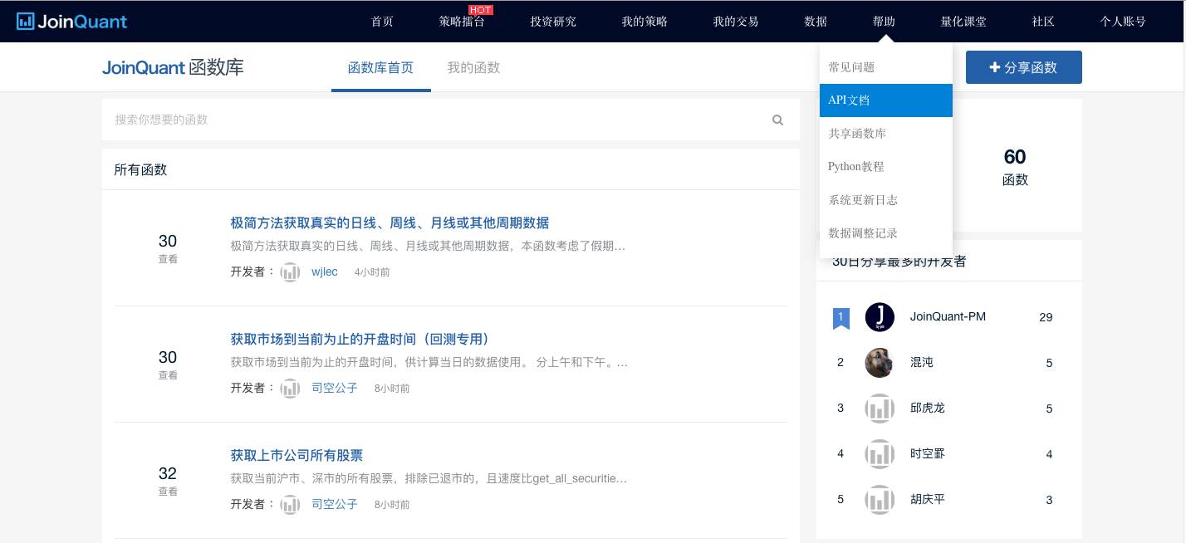Click JoinQuant-PM developer name
This screenshot has height=543, width=1186.
948,317
